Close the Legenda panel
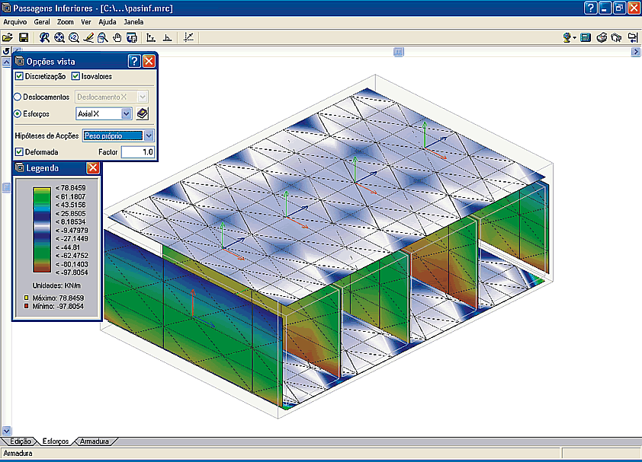Viewport: 642px width, 462px height. click(93, 167)
